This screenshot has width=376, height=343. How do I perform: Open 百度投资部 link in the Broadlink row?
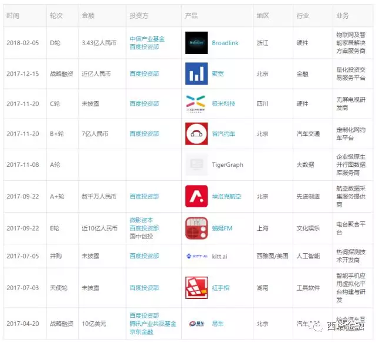point(144,47)
